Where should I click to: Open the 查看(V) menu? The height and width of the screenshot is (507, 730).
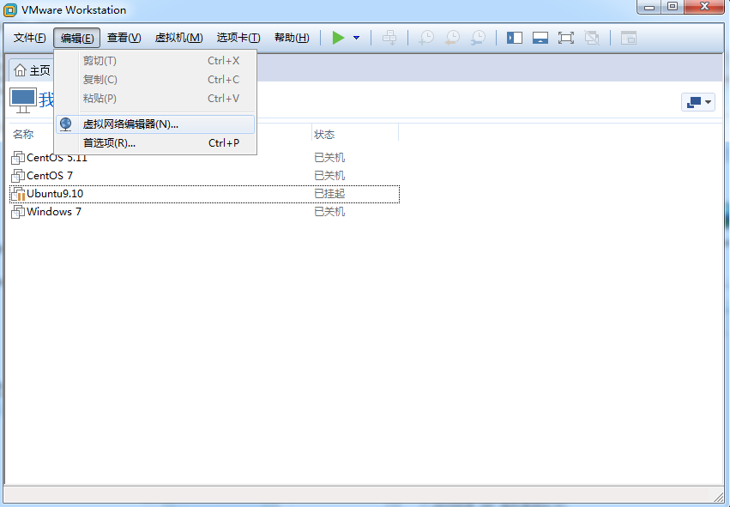[x=124, y=38]
